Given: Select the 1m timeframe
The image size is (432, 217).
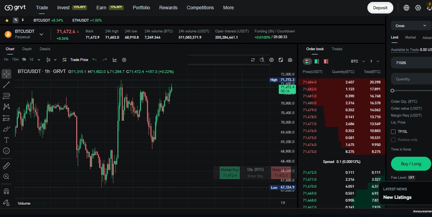Looking at the screenshot, I should pyautogui.click(x=6, y=60).
